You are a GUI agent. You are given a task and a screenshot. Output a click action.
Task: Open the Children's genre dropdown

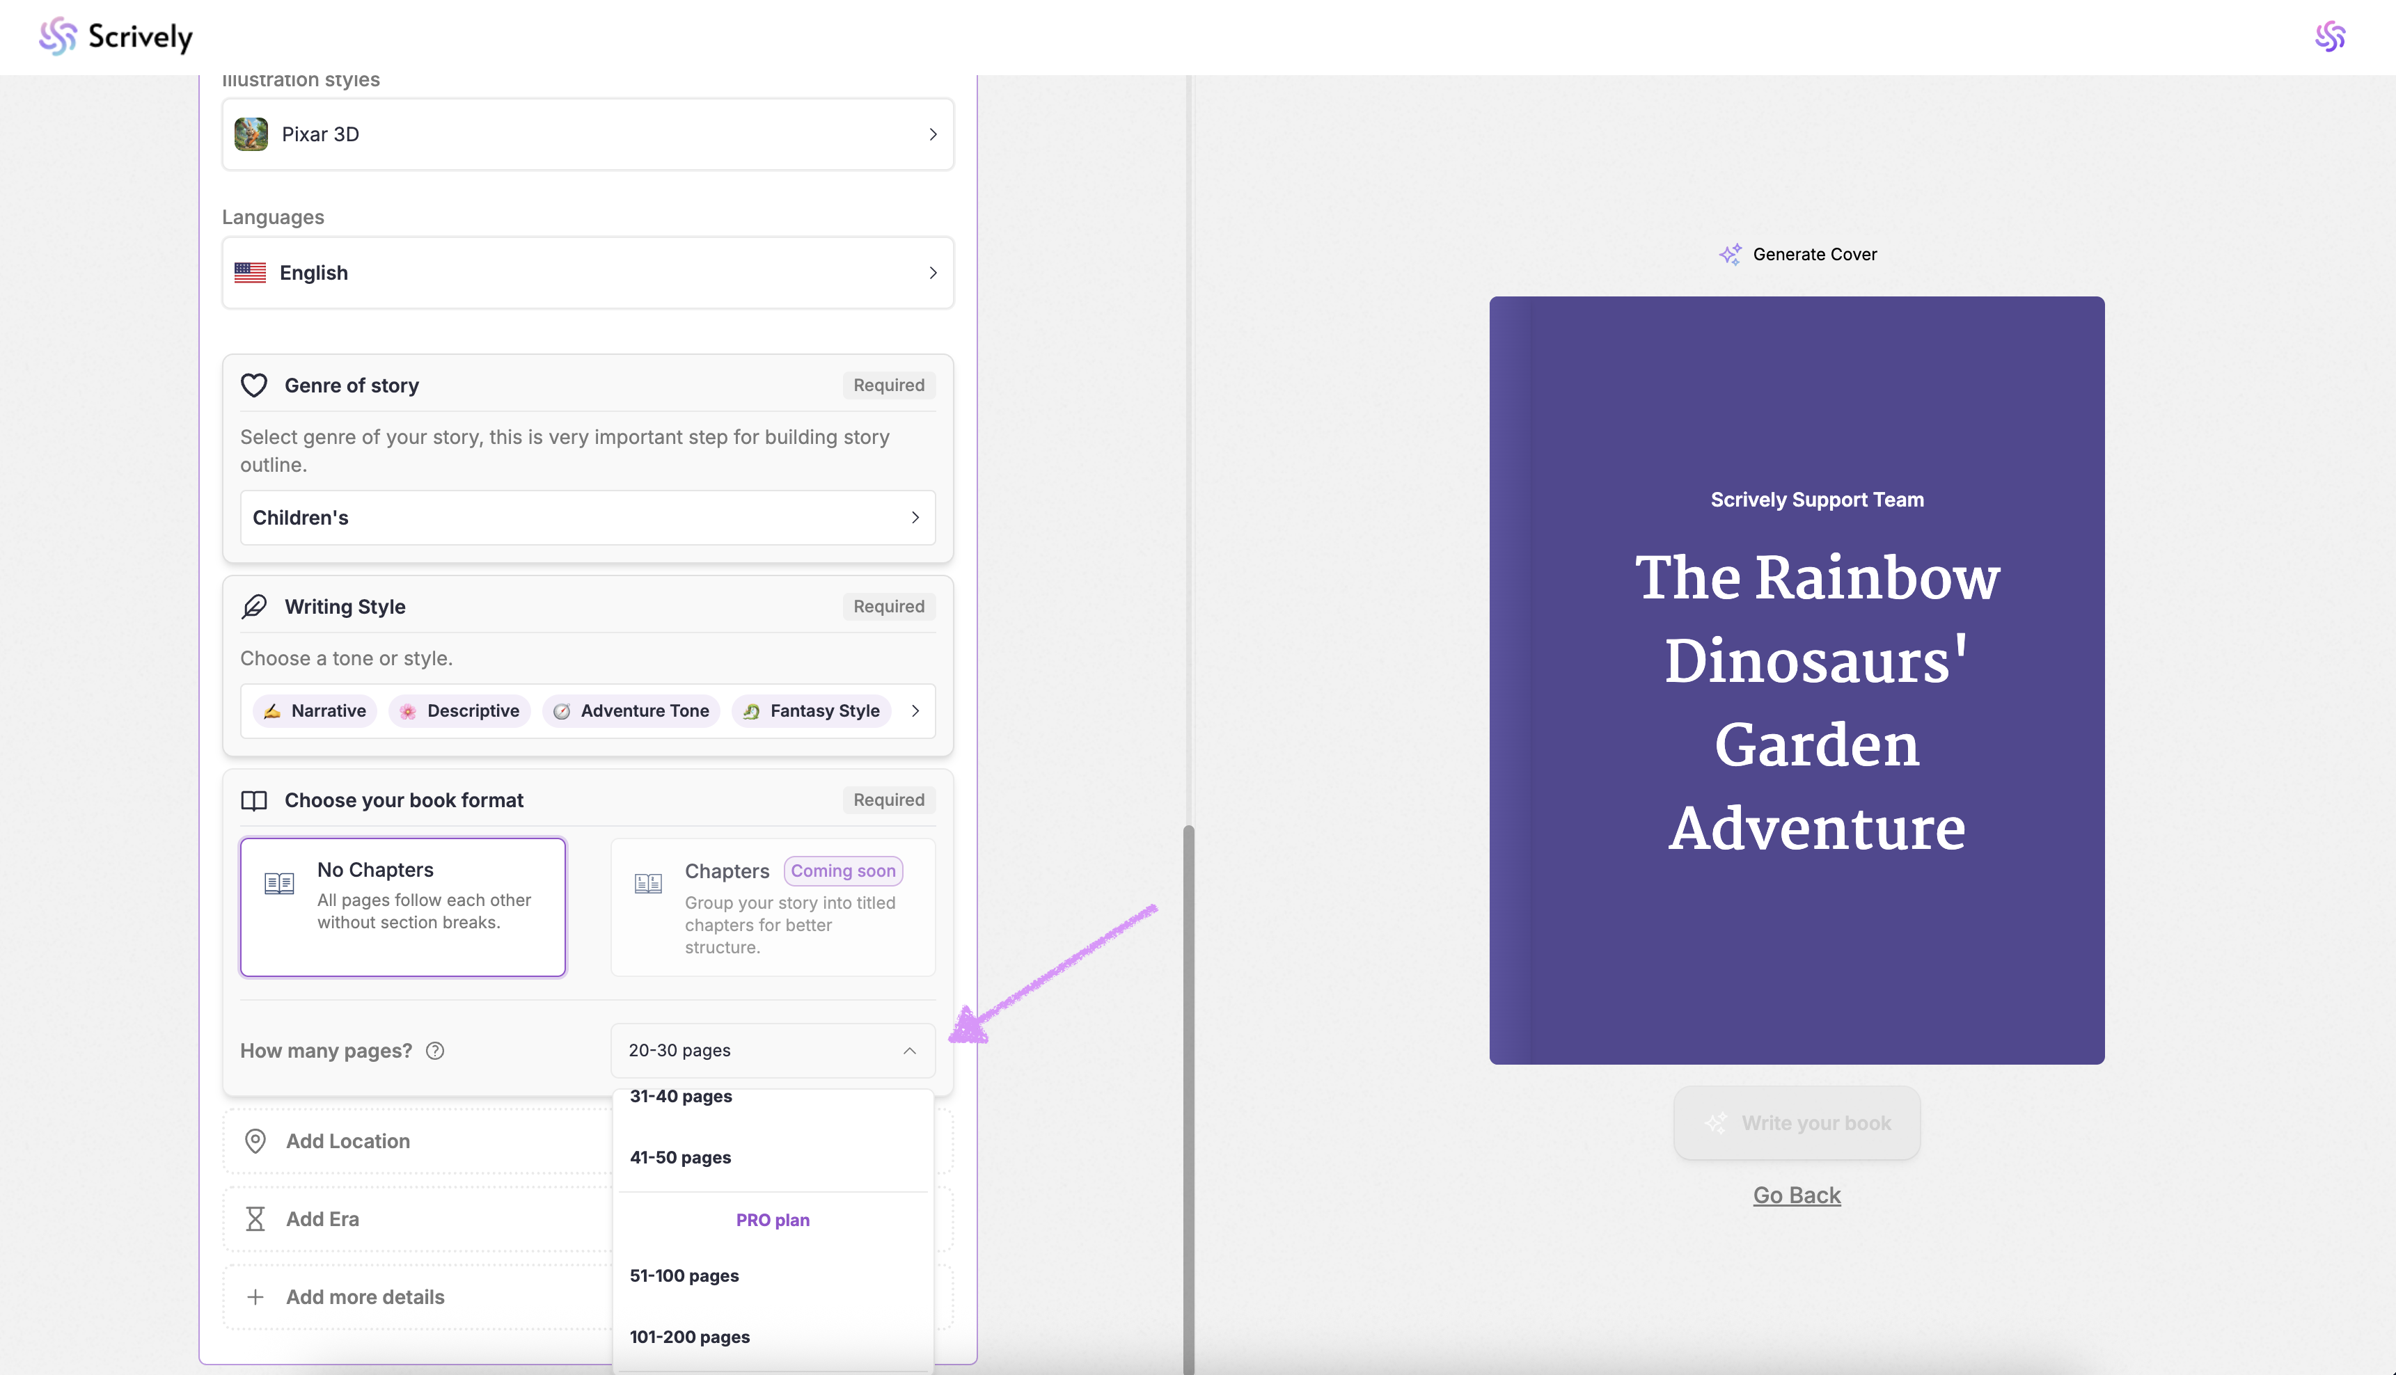(x=588, y=518)
